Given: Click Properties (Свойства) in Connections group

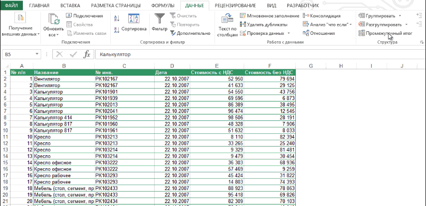Looking at the screenshot, I should 80,24.
